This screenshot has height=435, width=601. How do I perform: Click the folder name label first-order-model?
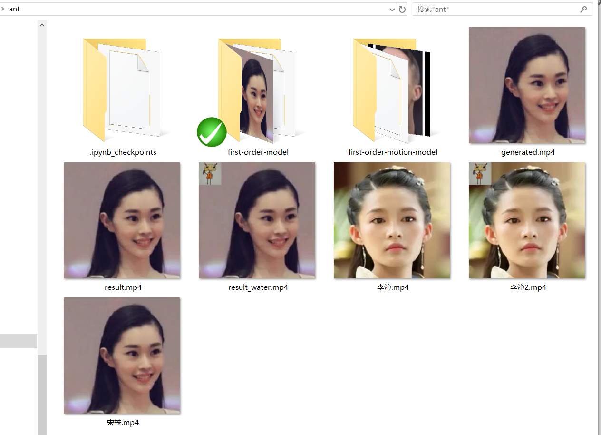[258, 152]
